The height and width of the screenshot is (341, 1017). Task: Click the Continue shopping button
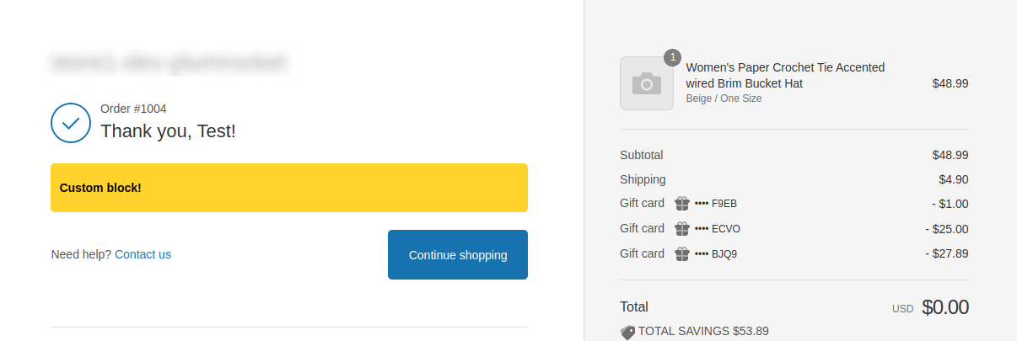pyautogui.click(x=458, y=254)
